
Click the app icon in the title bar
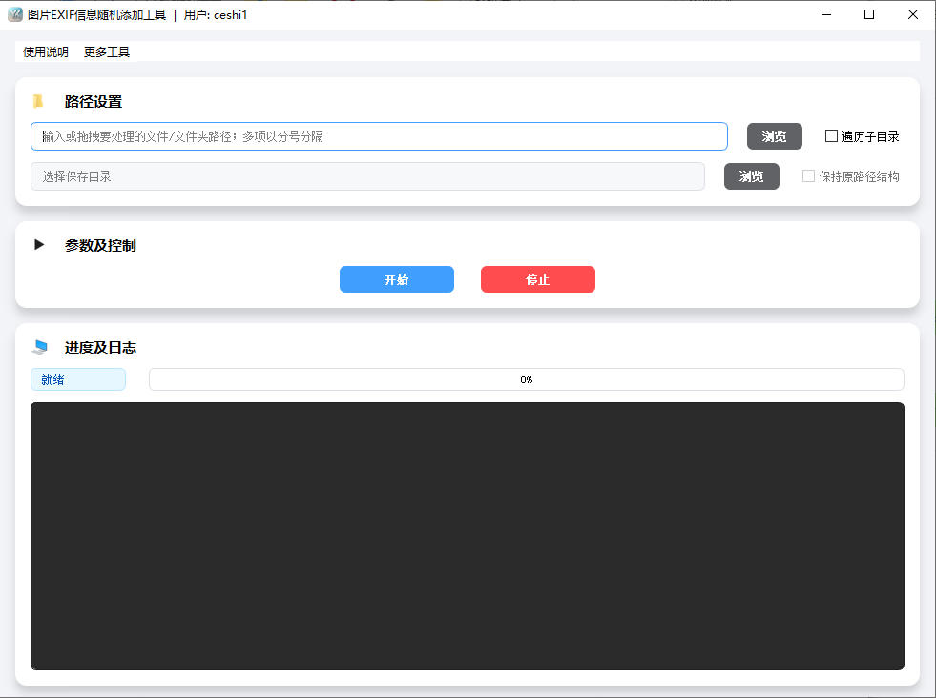pos(14,14)
